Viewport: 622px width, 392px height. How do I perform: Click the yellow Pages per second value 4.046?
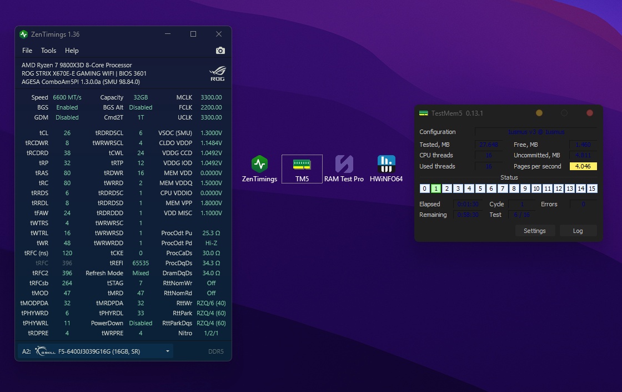click(583, 166)
